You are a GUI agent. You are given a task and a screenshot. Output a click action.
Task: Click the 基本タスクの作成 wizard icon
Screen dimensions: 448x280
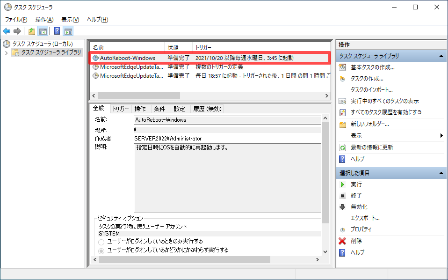(342, 67)
